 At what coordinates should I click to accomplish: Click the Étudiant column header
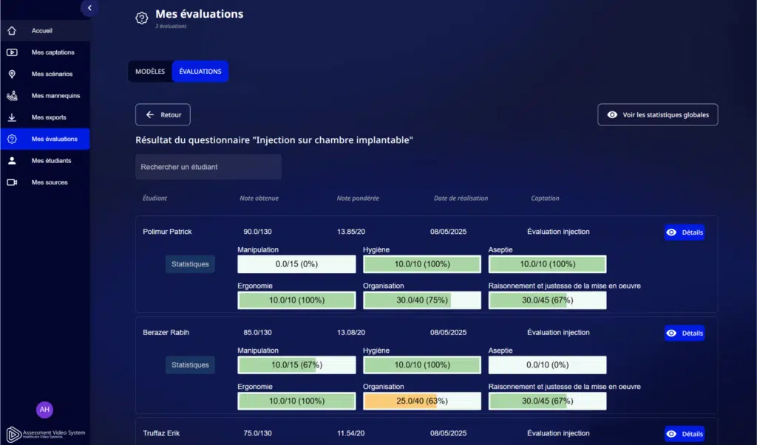point(155,199)
